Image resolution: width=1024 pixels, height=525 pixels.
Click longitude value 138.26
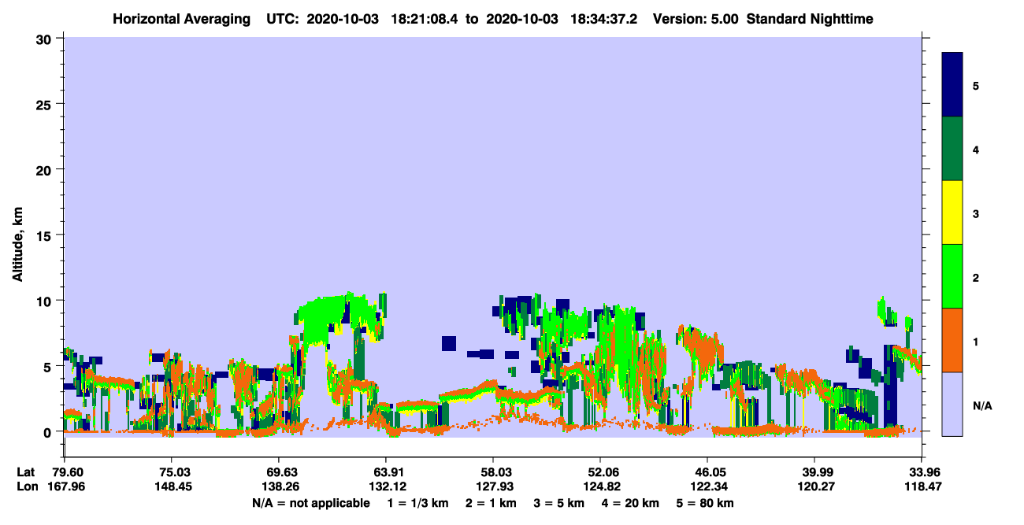(279, 487)
